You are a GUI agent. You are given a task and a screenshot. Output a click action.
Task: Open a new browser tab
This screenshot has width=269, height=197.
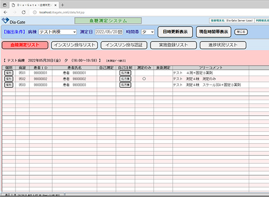tap(63, 5)
